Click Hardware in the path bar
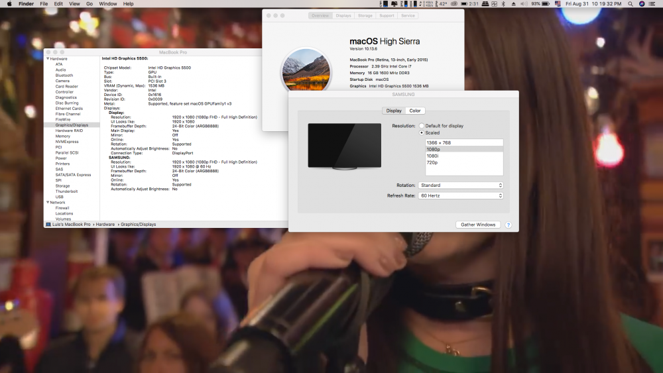 tap(105, 225)
